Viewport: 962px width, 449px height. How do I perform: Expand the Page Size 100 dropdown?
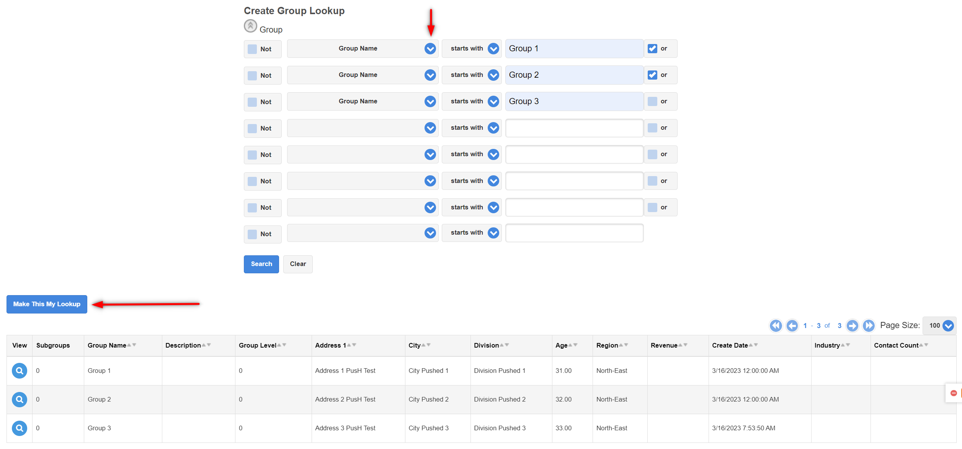pyautogui.click(x=948, y=326)
